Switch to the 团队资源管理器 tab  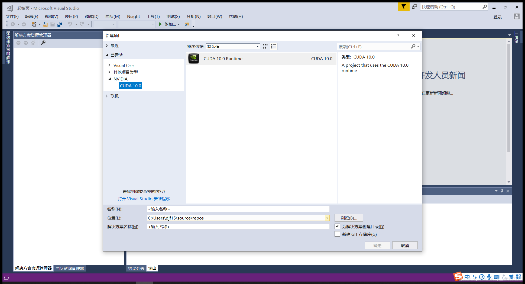click(70, 268)
